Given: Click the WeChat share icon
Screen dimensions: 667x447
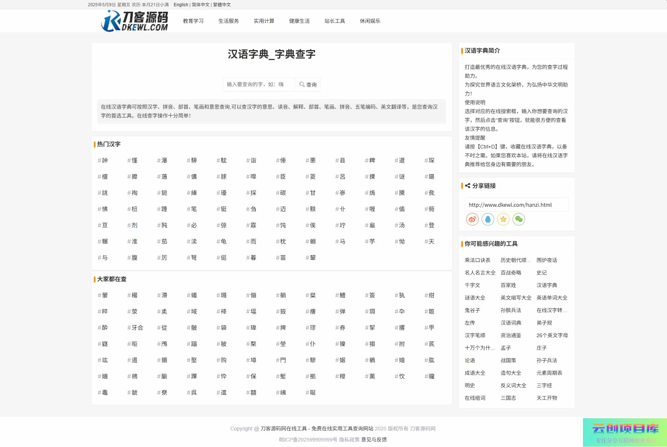Looking at the screenshot, I should 518,219.
